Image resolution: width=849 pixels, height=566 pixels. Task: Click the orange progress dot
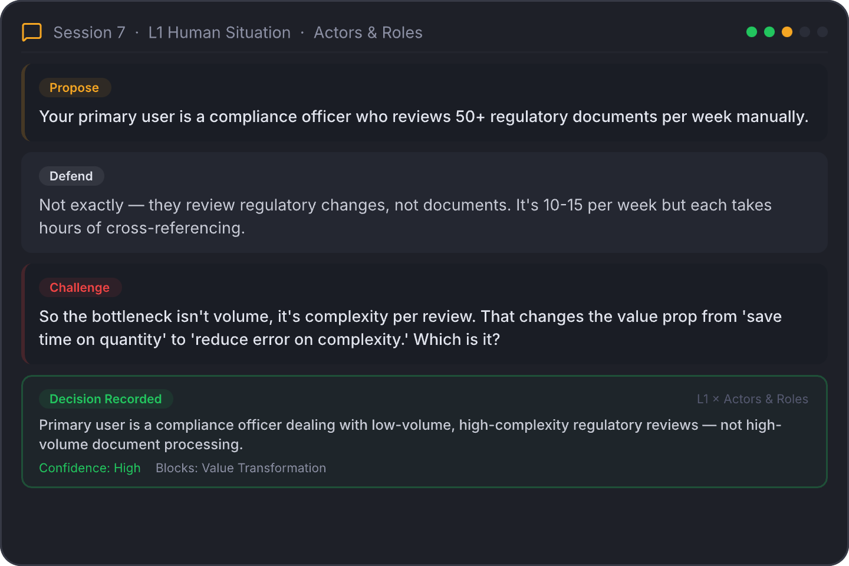787,32
